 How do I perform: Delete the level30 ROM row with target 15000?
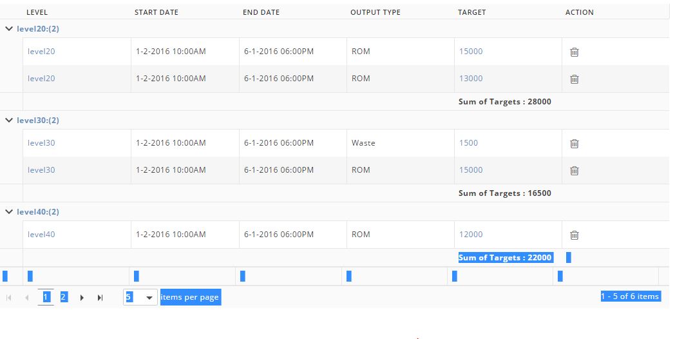click(575, 171)
